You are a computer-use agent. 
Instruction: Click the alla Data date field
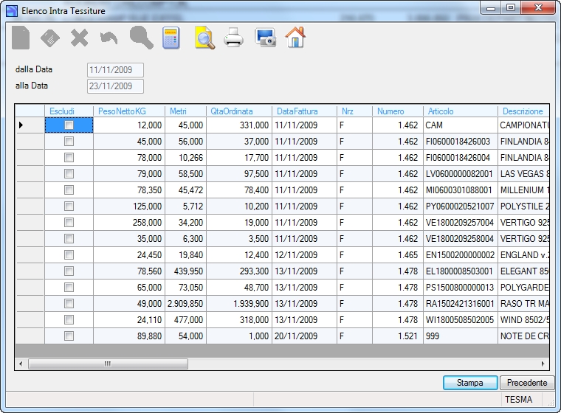pos(115,86)
